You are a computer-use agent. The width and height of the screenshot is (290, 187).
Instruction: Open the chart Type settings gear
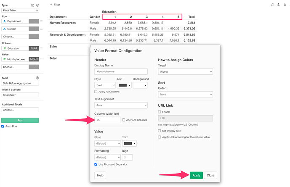coord(37,5)
